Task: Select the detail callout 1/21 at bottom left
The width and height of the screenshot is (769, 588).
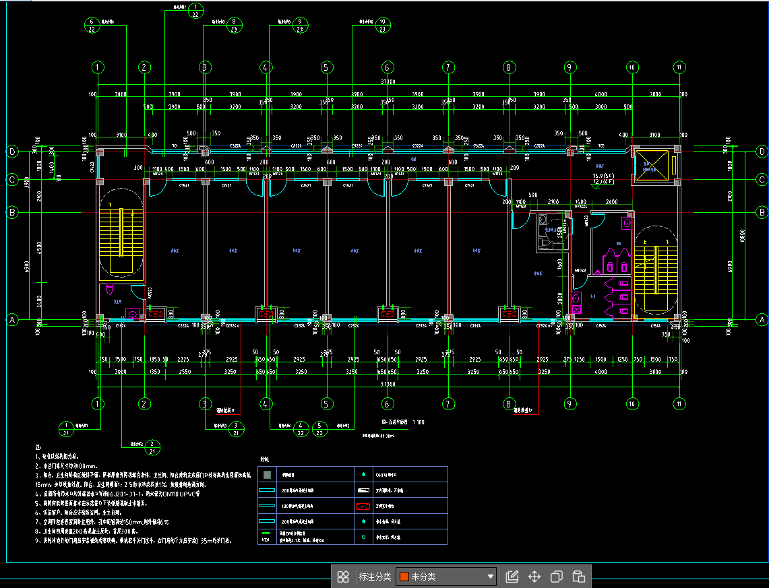Action: pyautogui.click(x=66, y=429)
